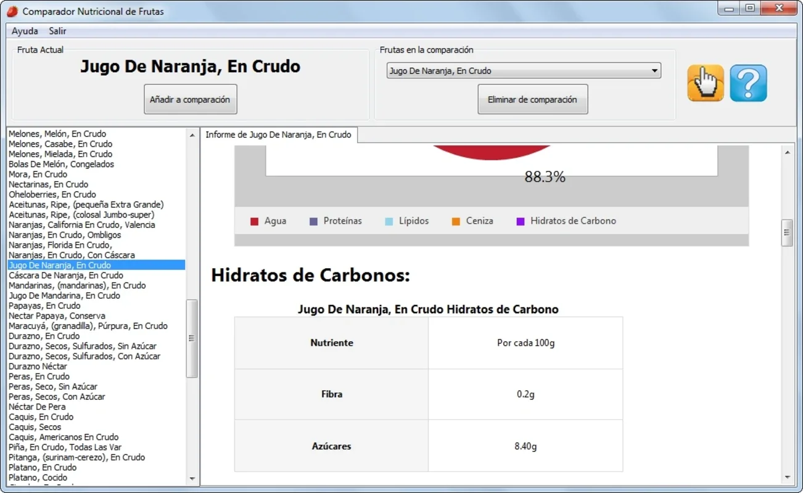Click the Fibra nutrient cell

point(332,394)
